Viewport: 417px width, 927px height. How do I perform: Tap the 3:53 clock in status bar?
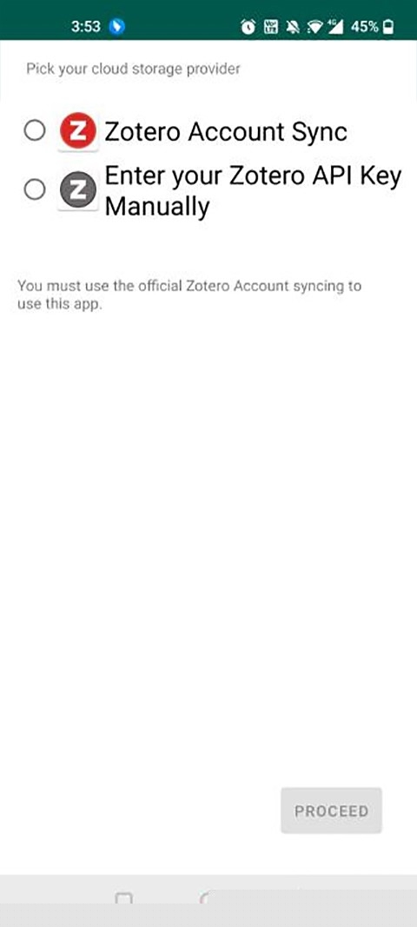point(86,27)
